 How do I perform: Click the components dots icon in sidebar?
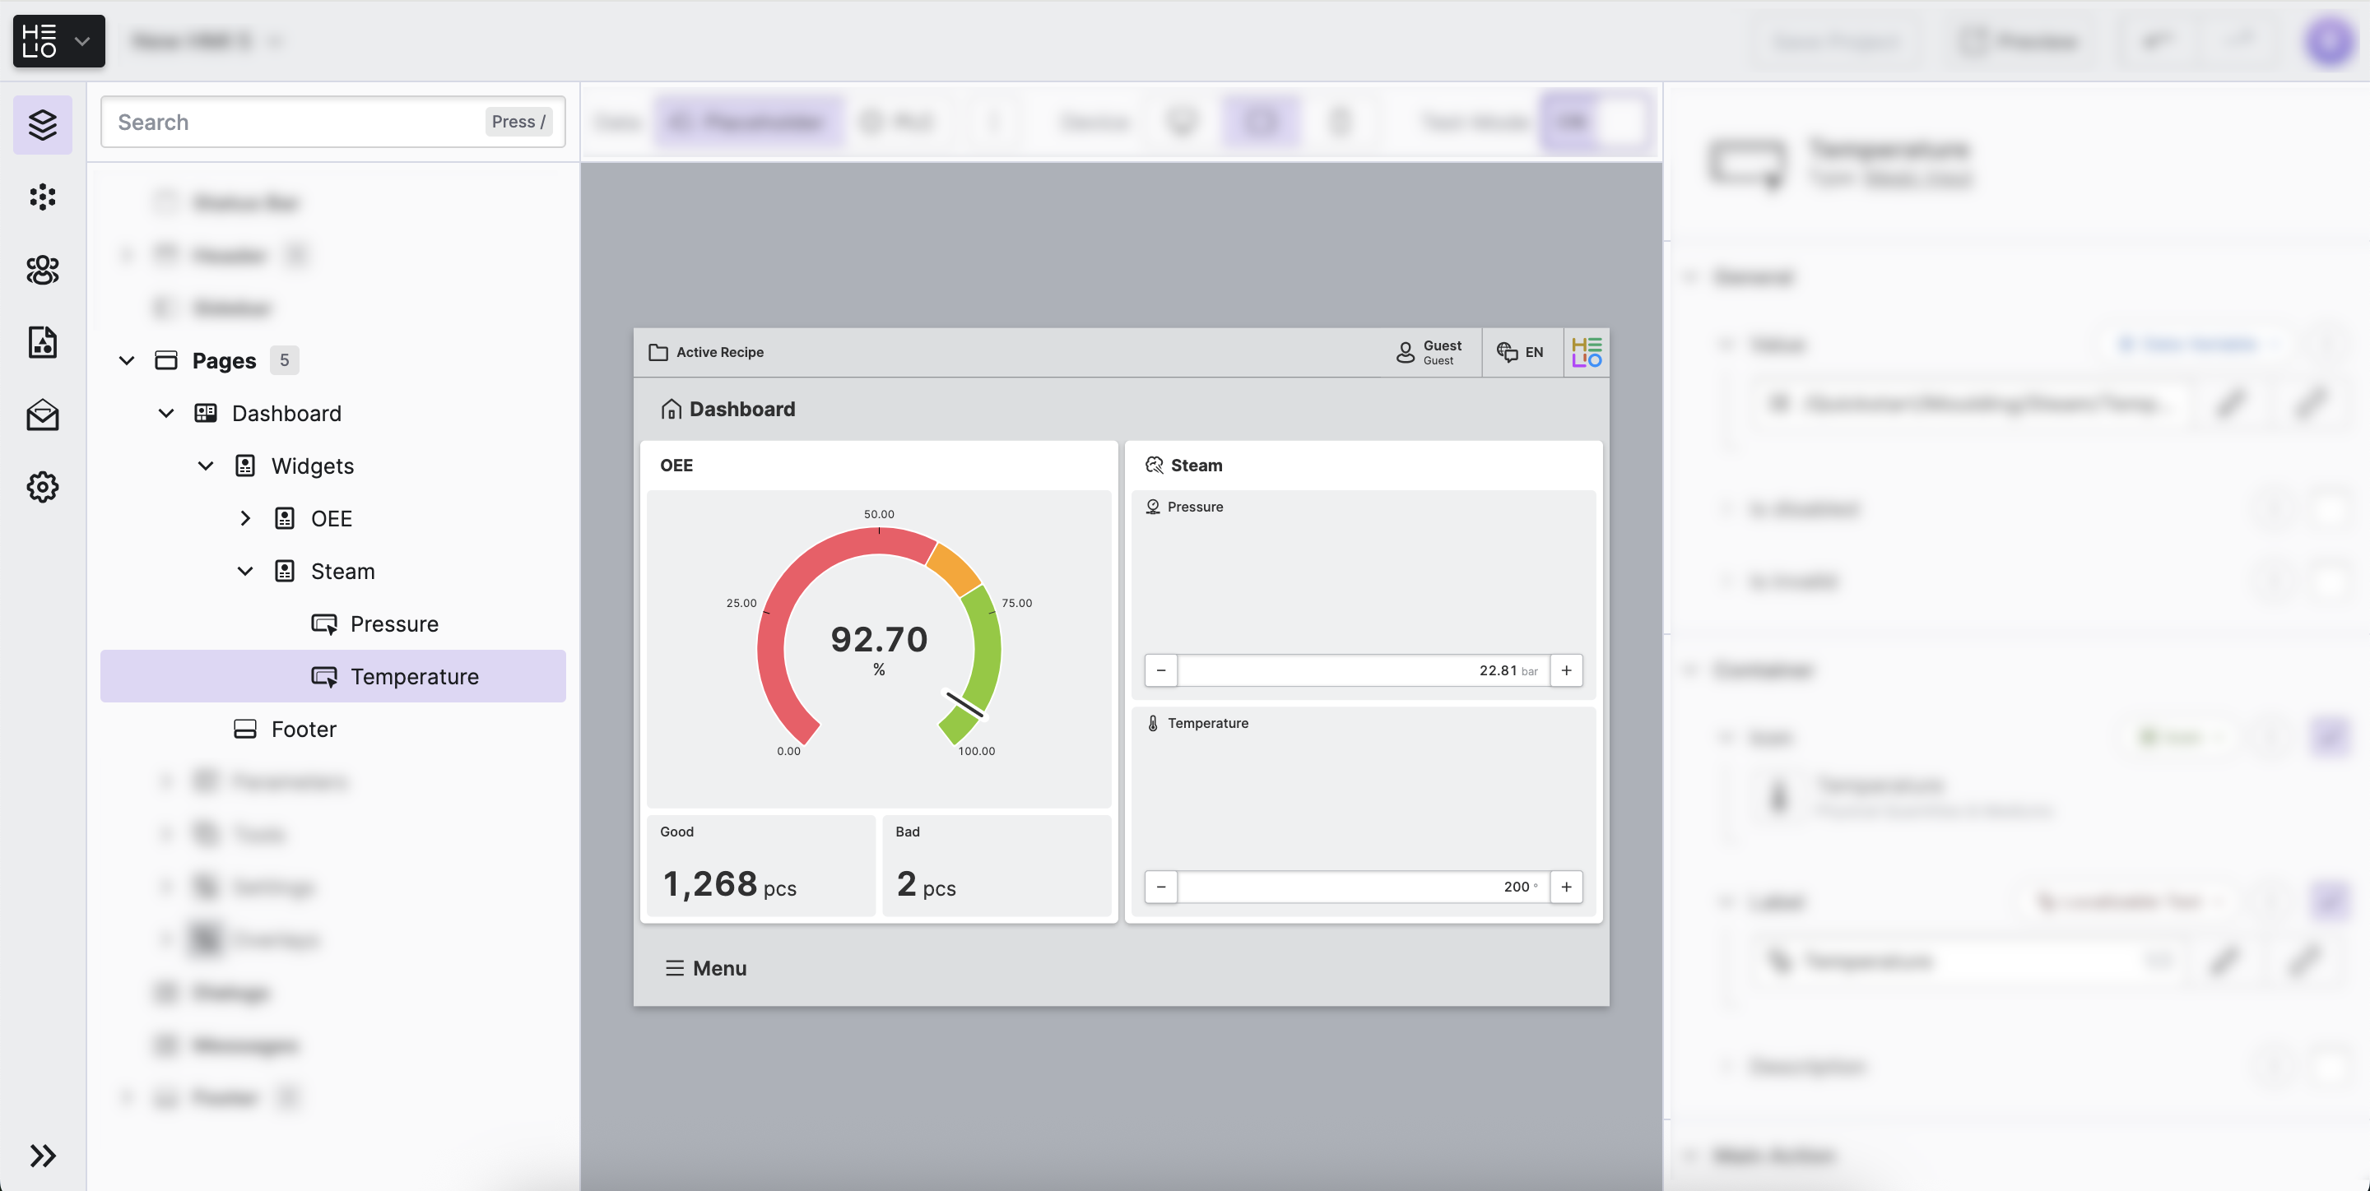42,197
